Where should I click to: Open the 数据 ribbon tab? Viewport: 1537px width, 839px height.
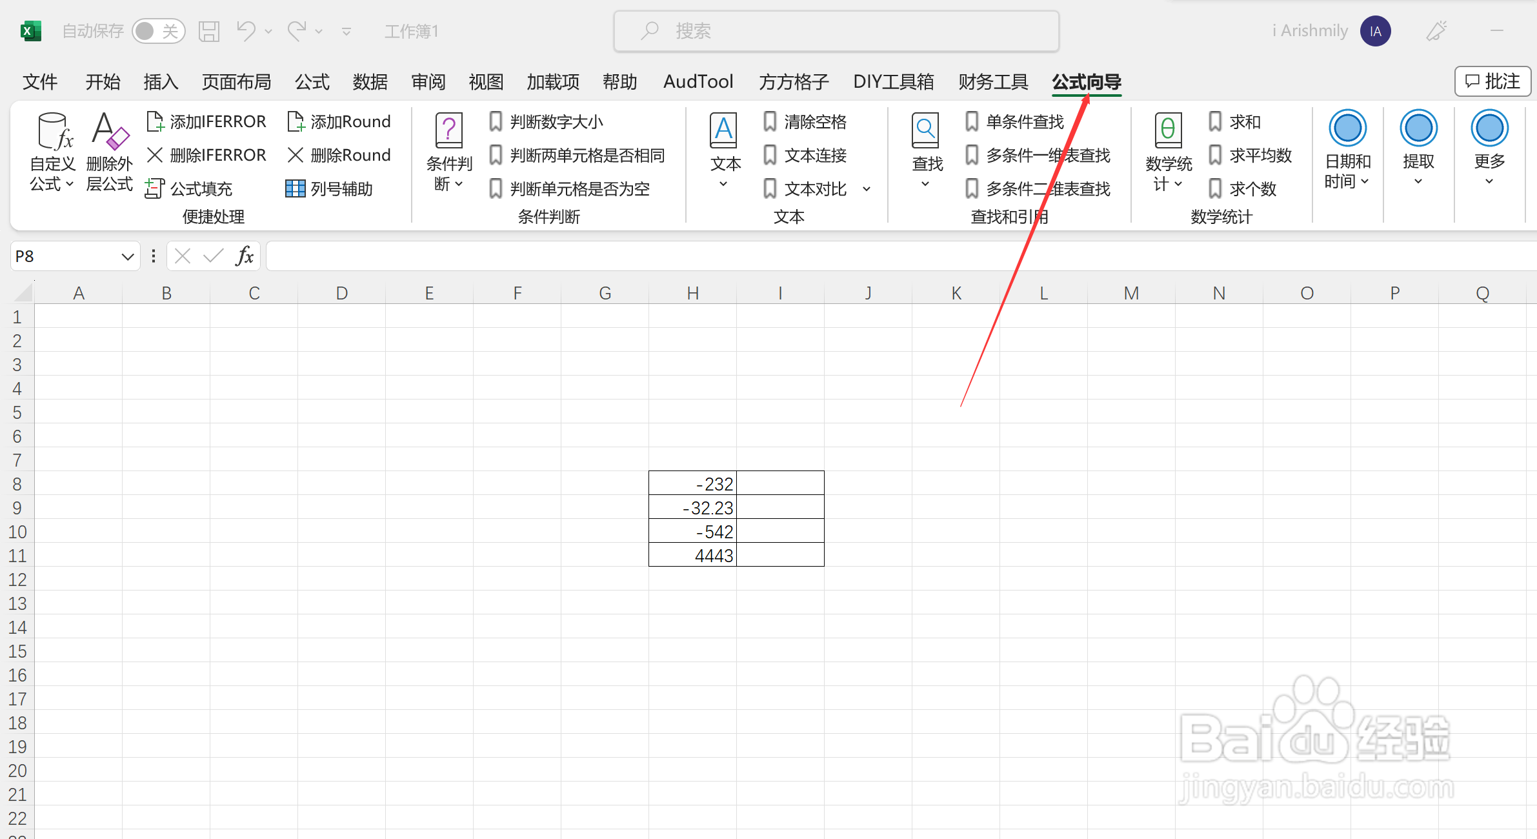(370, 82)
